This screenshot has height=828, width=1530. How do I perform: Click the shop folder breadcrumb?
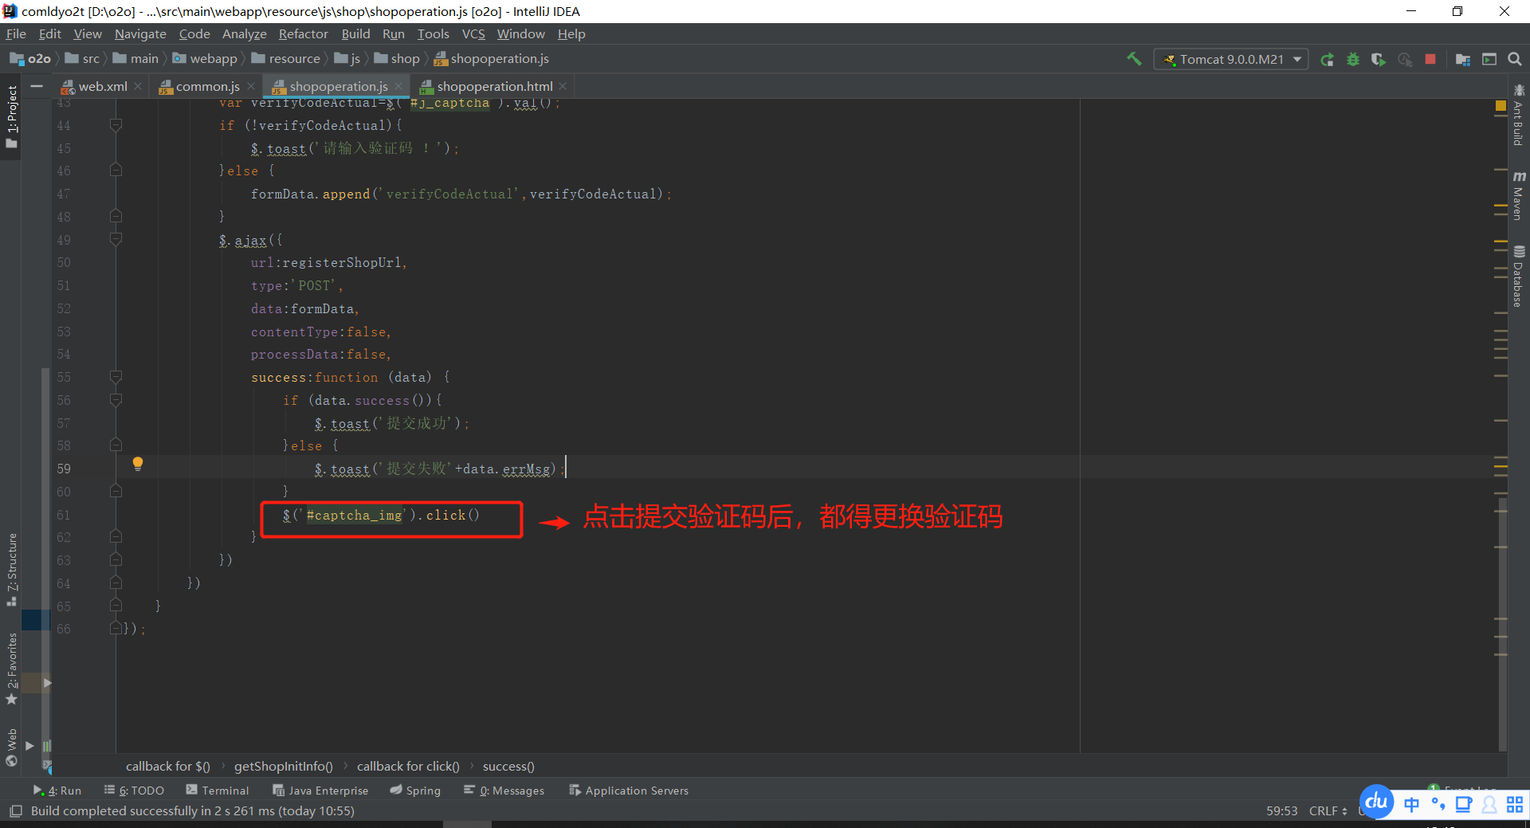pos(397,59)
